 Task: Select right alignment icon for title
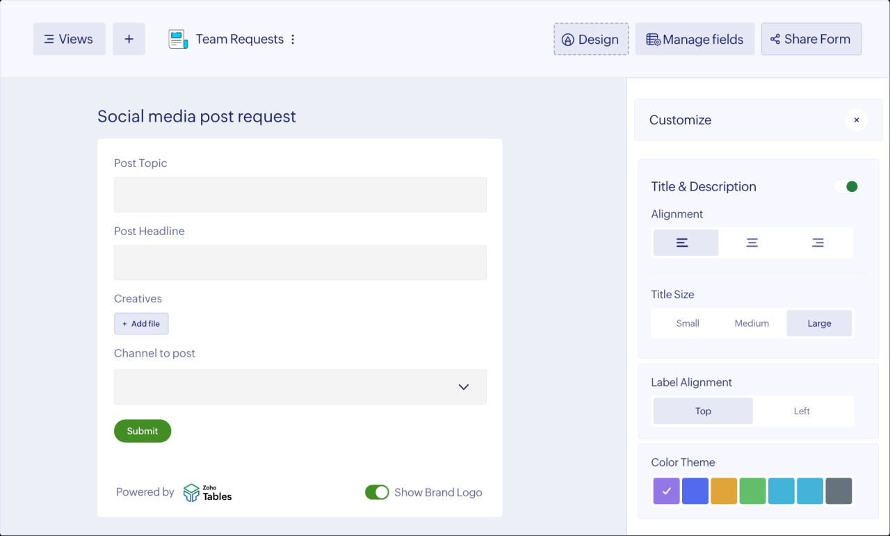click(818, 243)
